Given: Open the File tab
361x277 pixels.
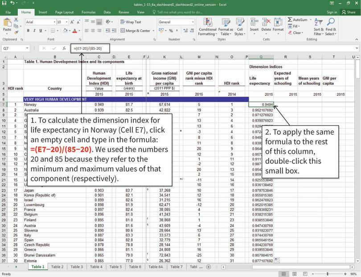Looking at the screenshot, I should coord(8,12).
